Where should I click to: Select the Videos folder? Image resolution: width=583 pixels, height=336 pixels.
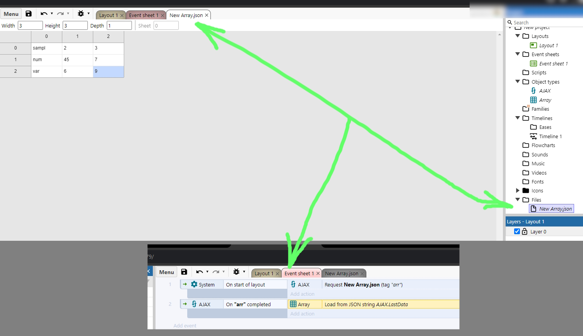(x=534, y=173)
